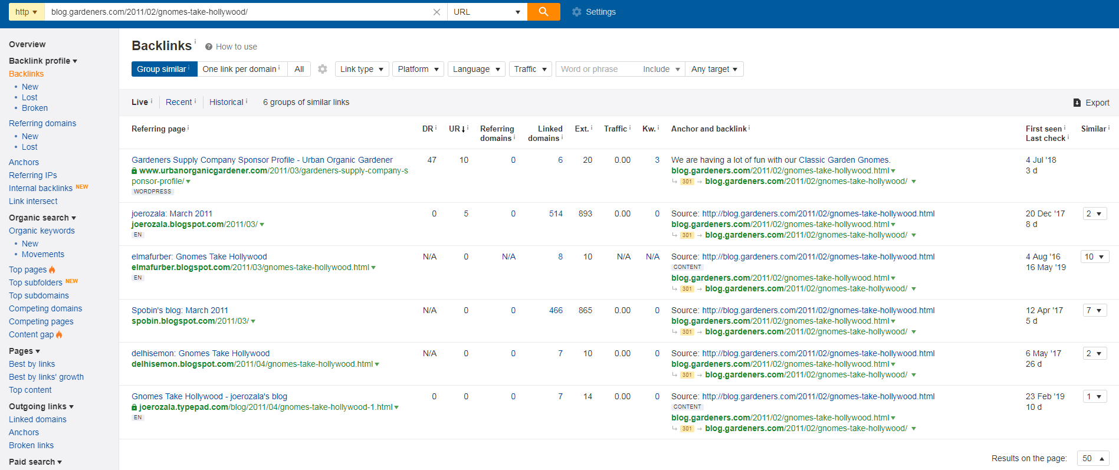Click the URL address input field
The width and height of the screenshot is (1119, 470).
coord(239,12)
